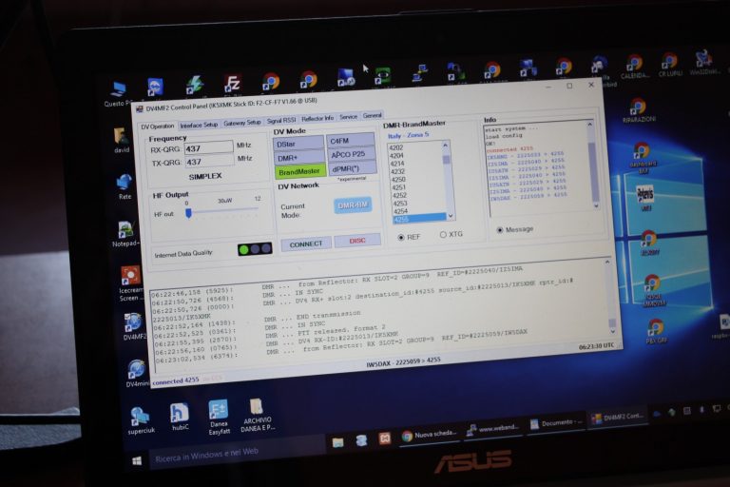This screenshot has width=730, height=487.
Task: Switch to the Documento taskbar window
Action: (x=556, y=423)
